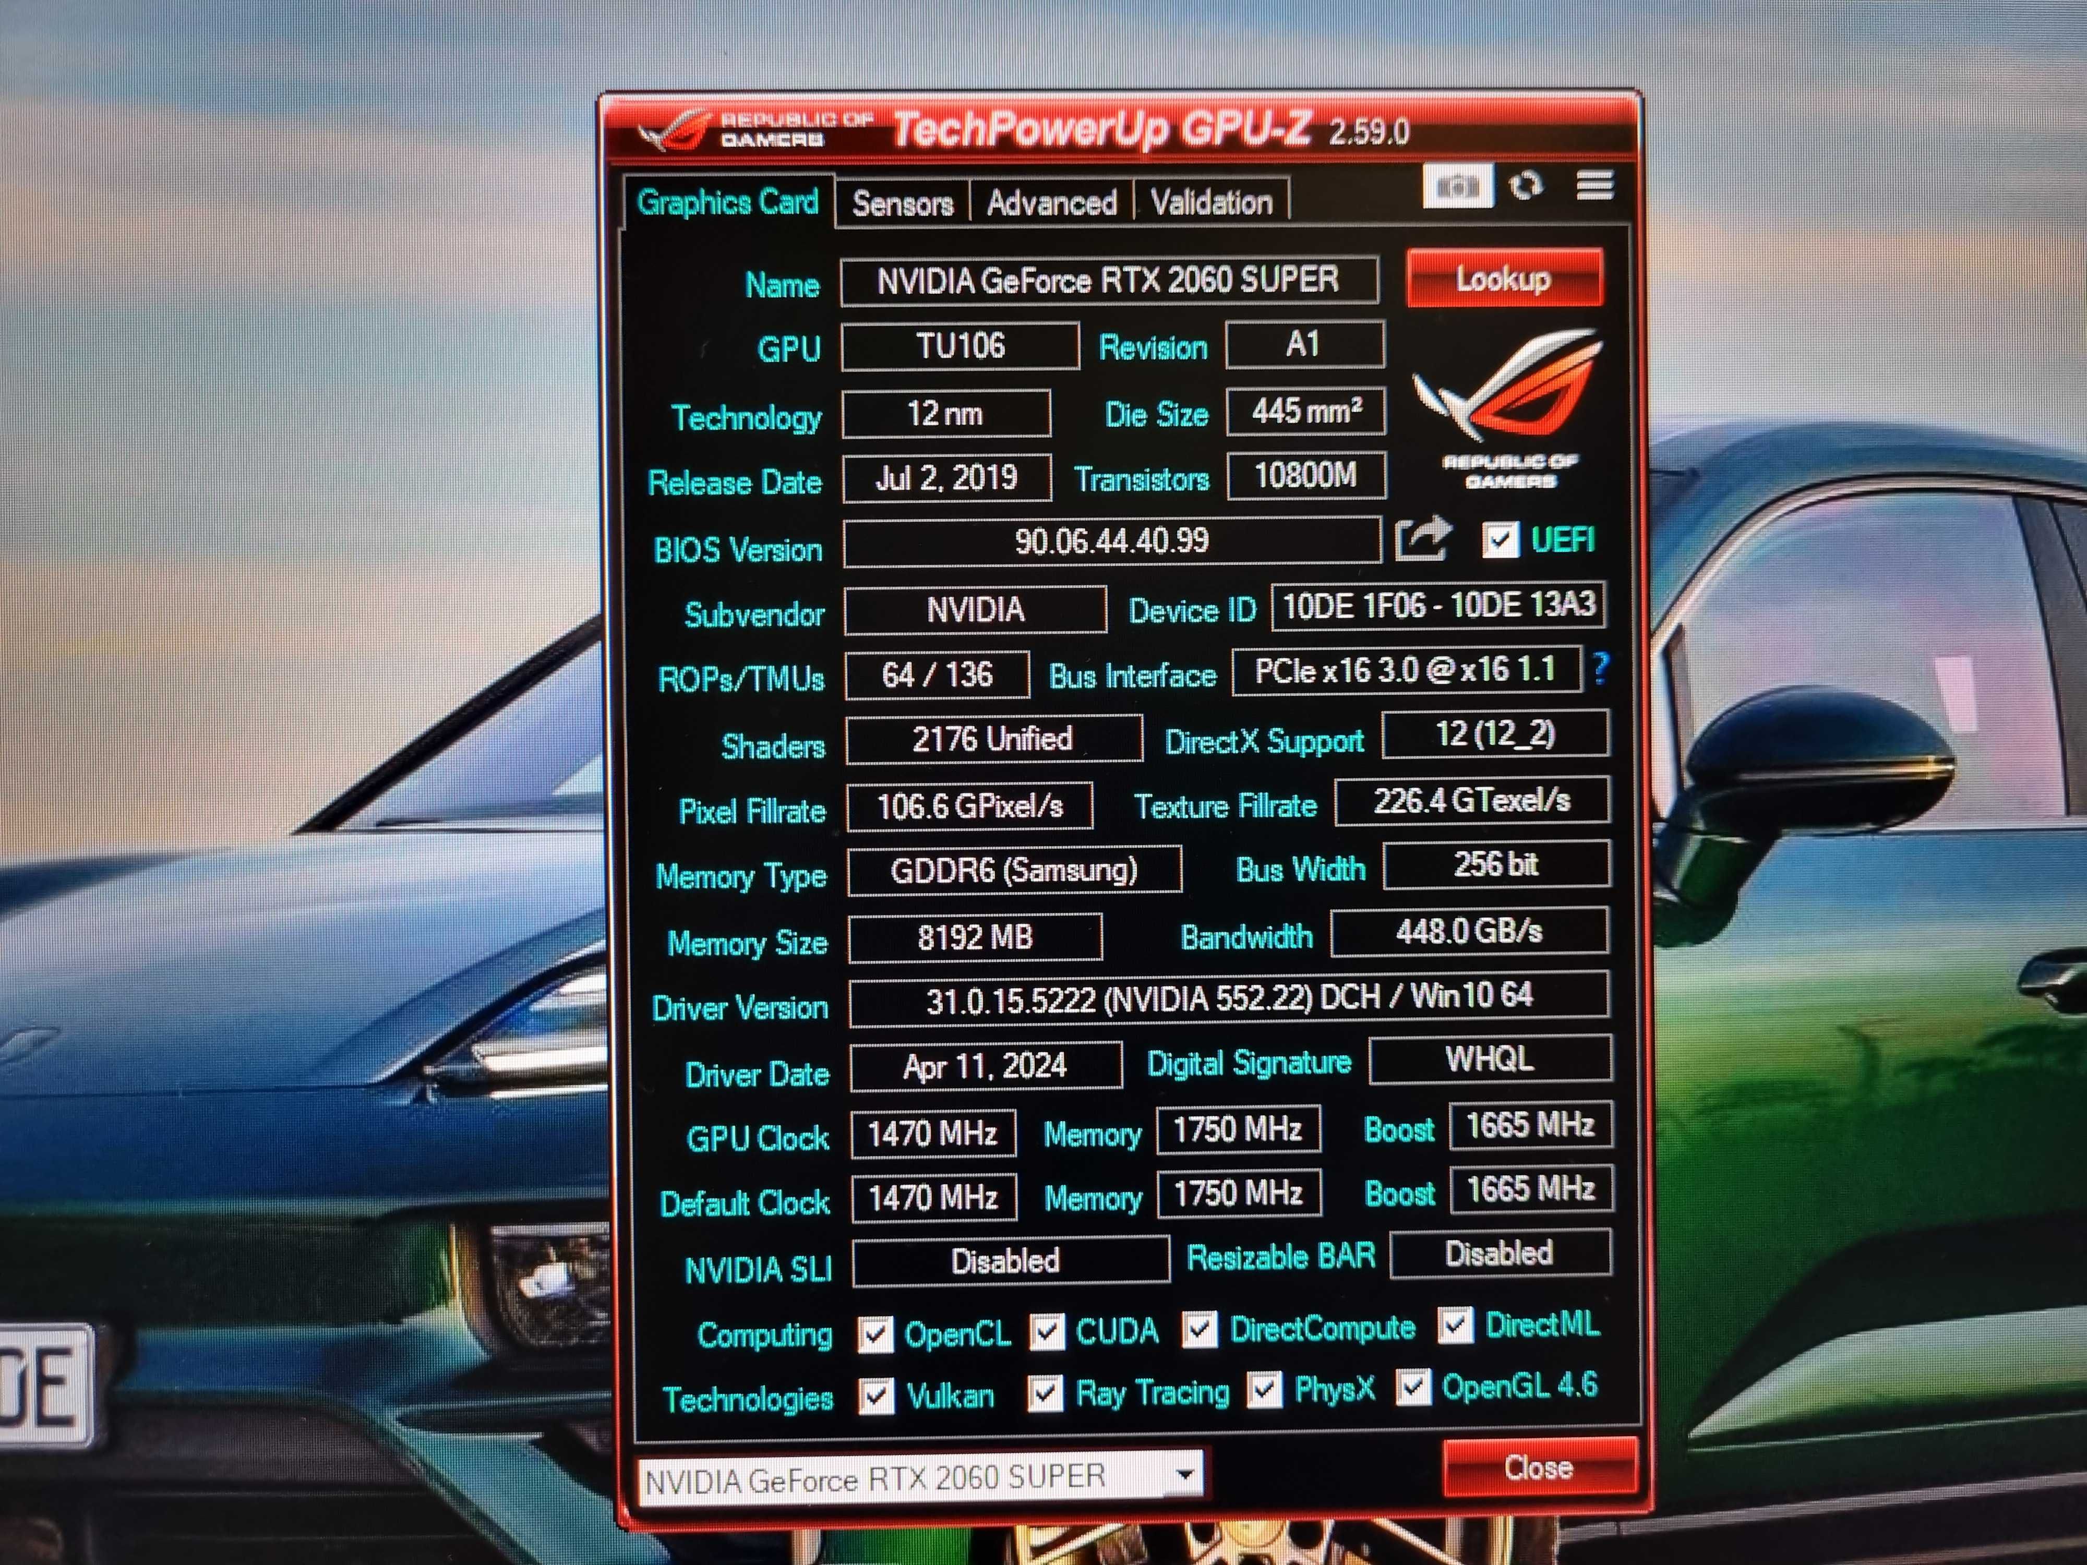Click the Pixel Fillrate value 106.6 GPixel/s

coord(970,806)
